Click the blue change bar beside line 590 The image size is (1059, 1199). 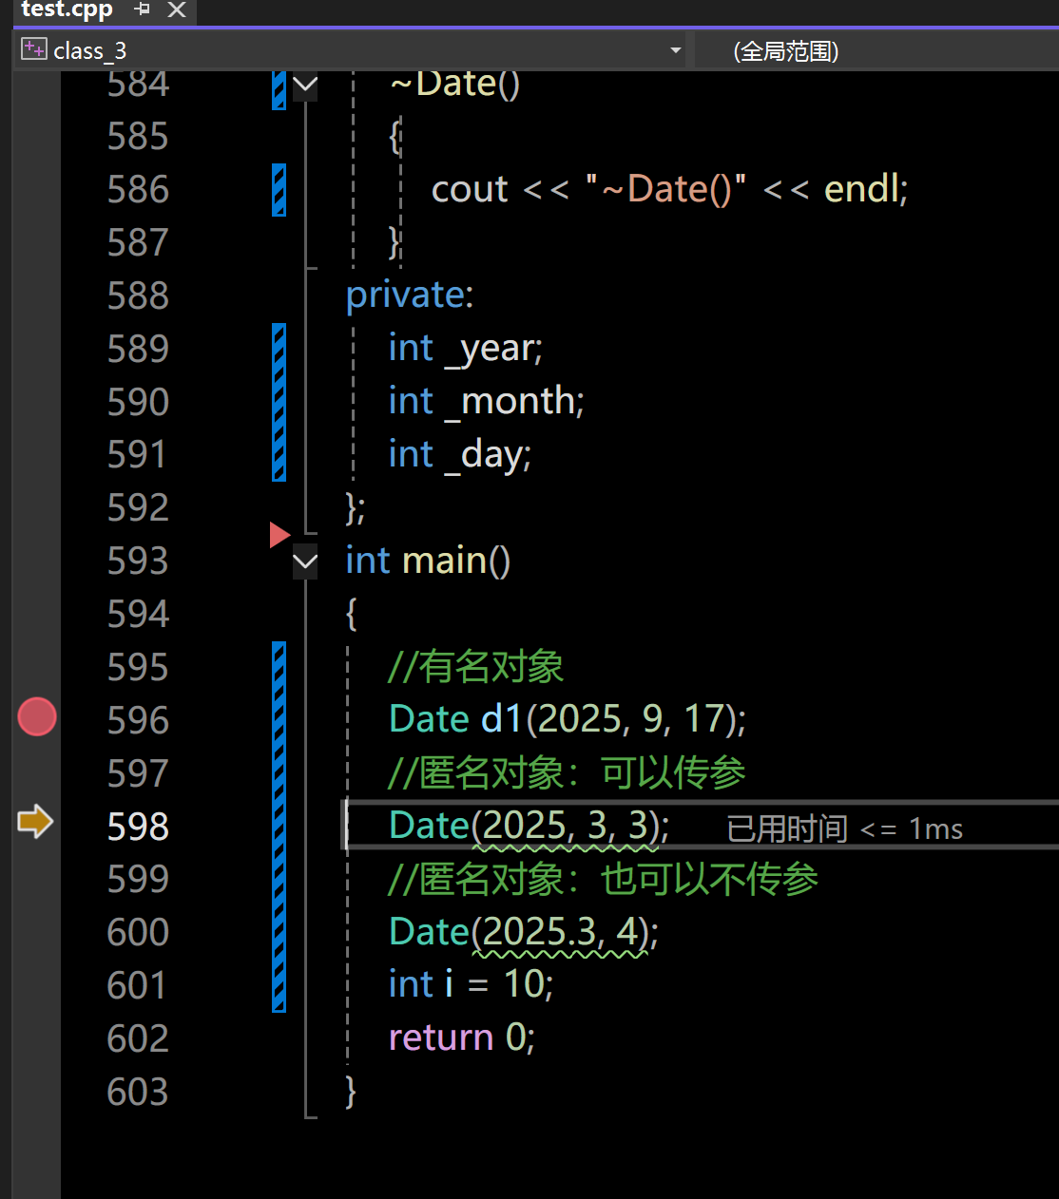[x=279, y=402]
